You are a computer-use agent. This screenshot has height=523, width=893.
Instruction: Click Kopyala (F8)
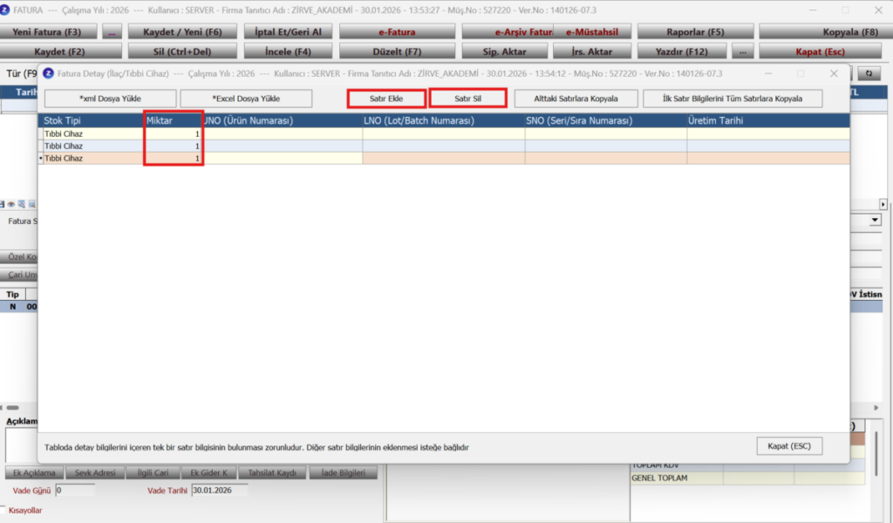pyautogui.click(x=827, y=32)
